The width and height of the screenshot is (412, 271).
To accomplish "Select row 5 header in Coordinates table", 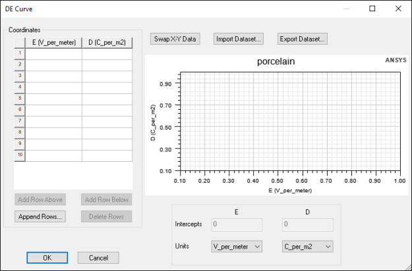I will [x=20, y=99].
